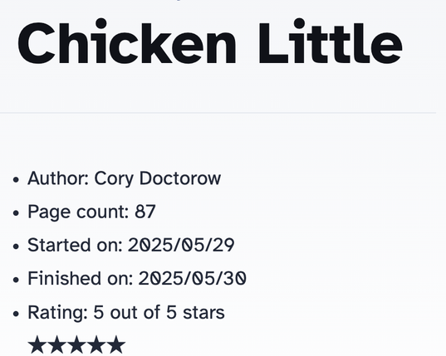446x356 pixels.
Task: Click the page count number 87
Action: pos(145,212)
